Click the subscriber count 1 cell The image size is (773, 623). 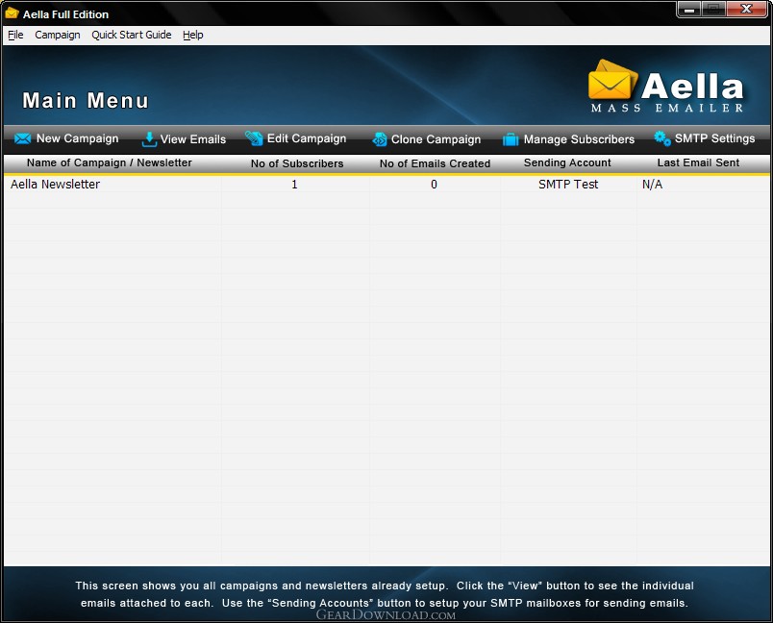click(294, 185)
